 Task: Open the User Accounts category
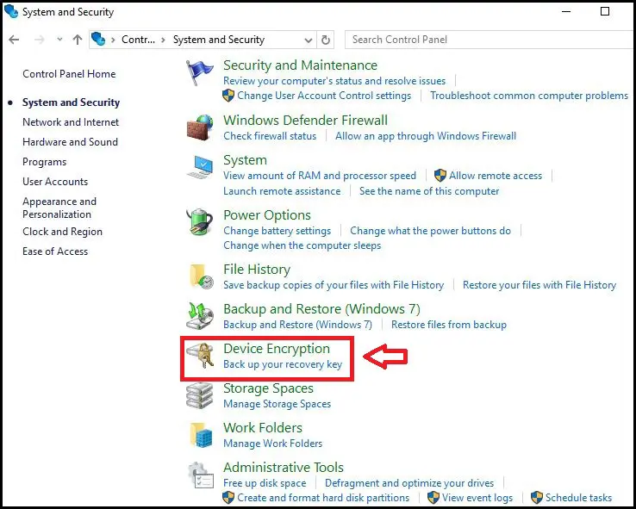(55, 182)
